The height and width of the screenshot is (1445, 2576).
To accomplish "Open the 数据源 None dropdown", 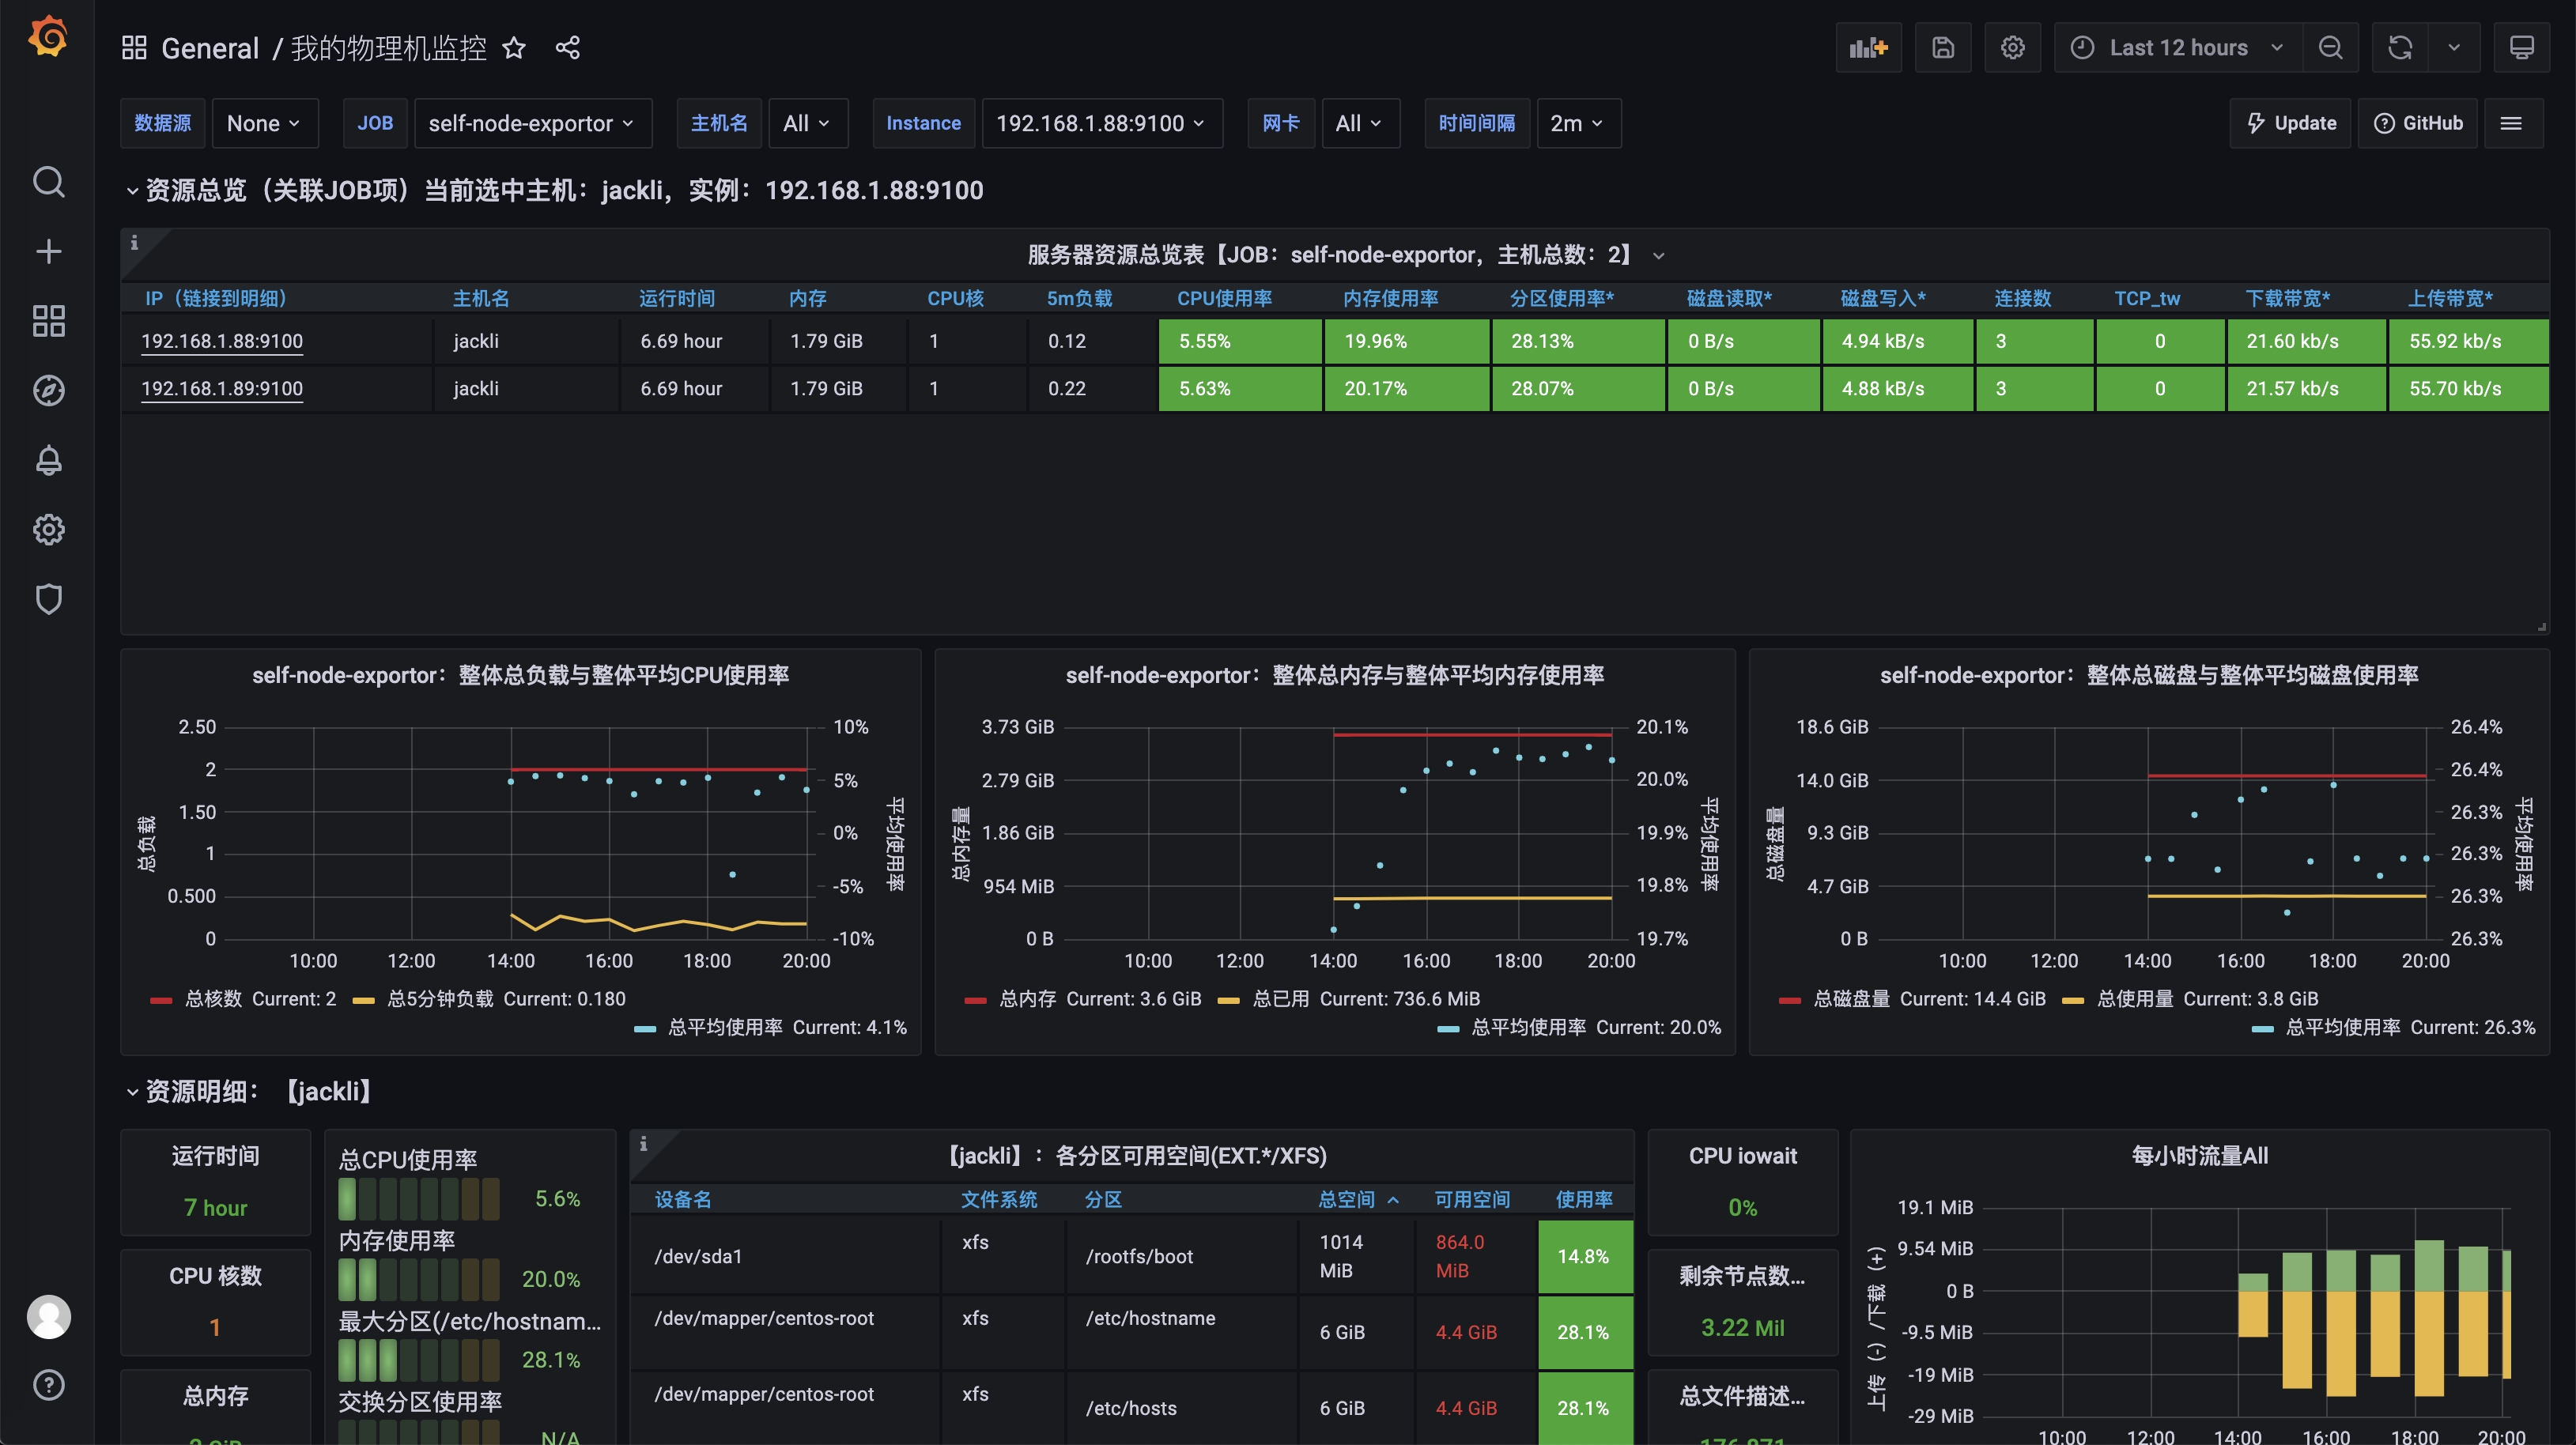I will coord(265,123).
